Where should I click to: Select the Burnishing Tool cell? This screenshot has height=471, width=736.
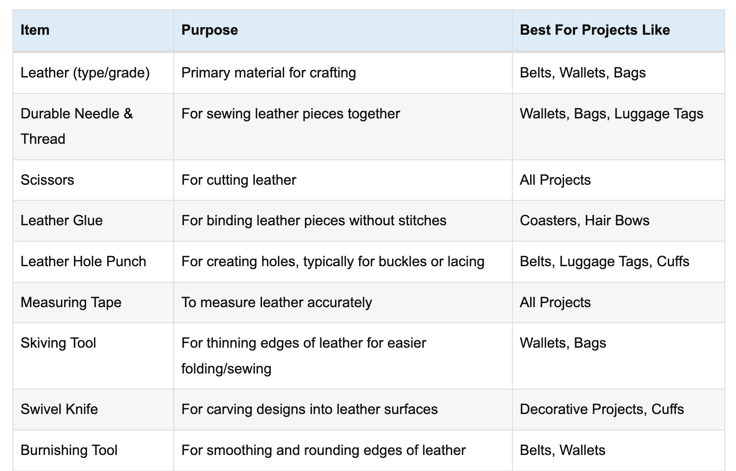(x=93, y=451)
